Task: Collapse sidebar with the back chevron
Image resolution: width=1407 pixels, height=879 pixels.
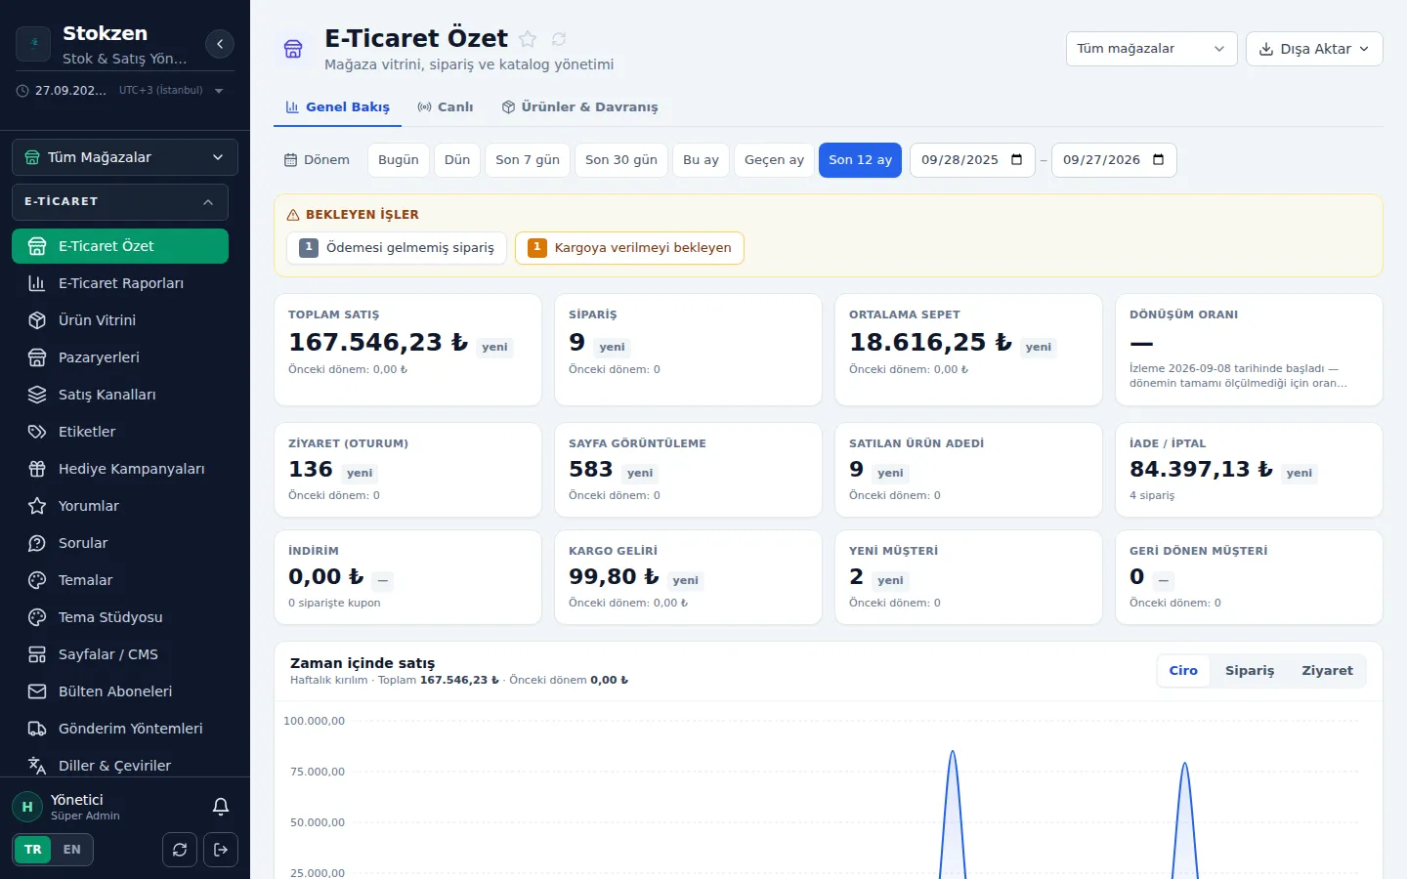Action: (220, 44)
